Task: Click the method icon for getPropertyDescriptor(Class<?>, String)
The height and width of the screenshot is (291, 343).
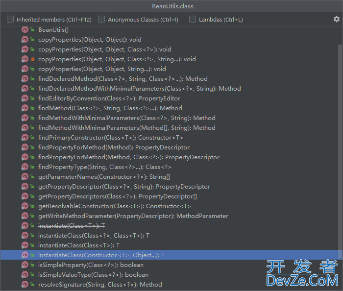Action: point(25,187)
